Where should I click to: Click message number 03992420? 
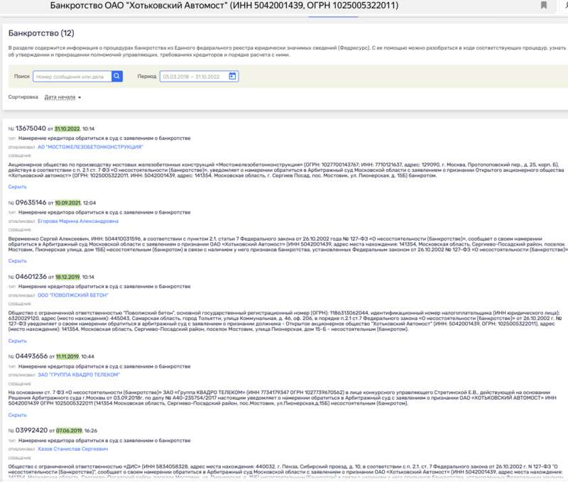[x=31, y=430]
